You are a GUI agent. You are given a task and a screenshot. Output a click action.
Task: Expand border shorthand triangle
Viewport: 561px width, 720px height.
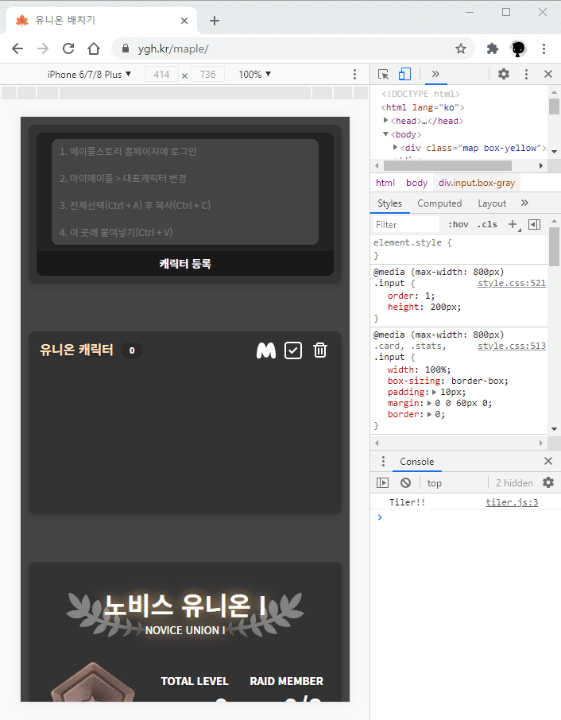point(429,414)
